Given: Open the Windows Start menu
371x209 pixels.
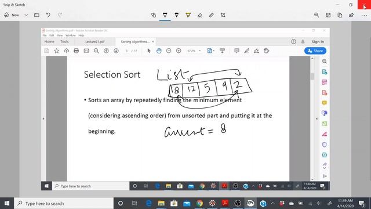Looking at the screenshot, I should click(x=7, y=203).
